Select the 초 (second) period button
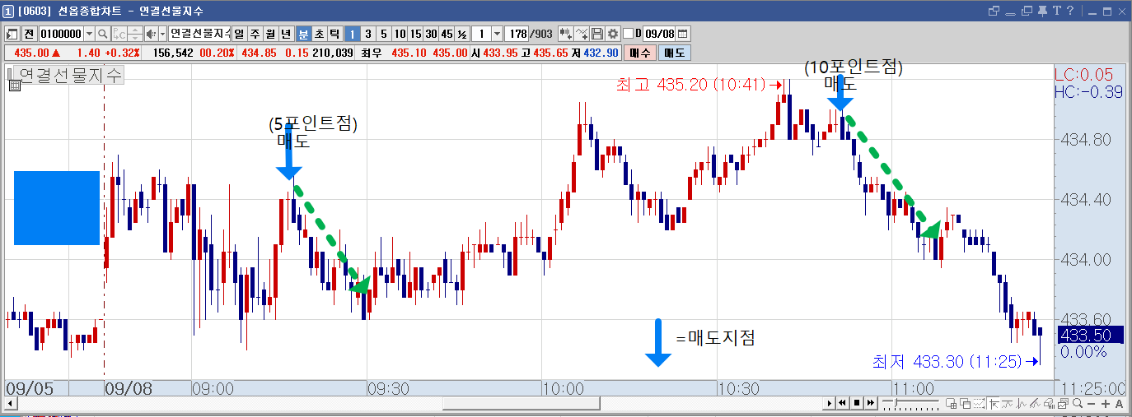 point(318,34)
